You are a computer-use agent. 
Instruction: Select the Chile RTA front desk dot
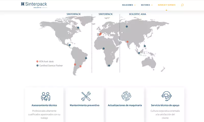75,65
